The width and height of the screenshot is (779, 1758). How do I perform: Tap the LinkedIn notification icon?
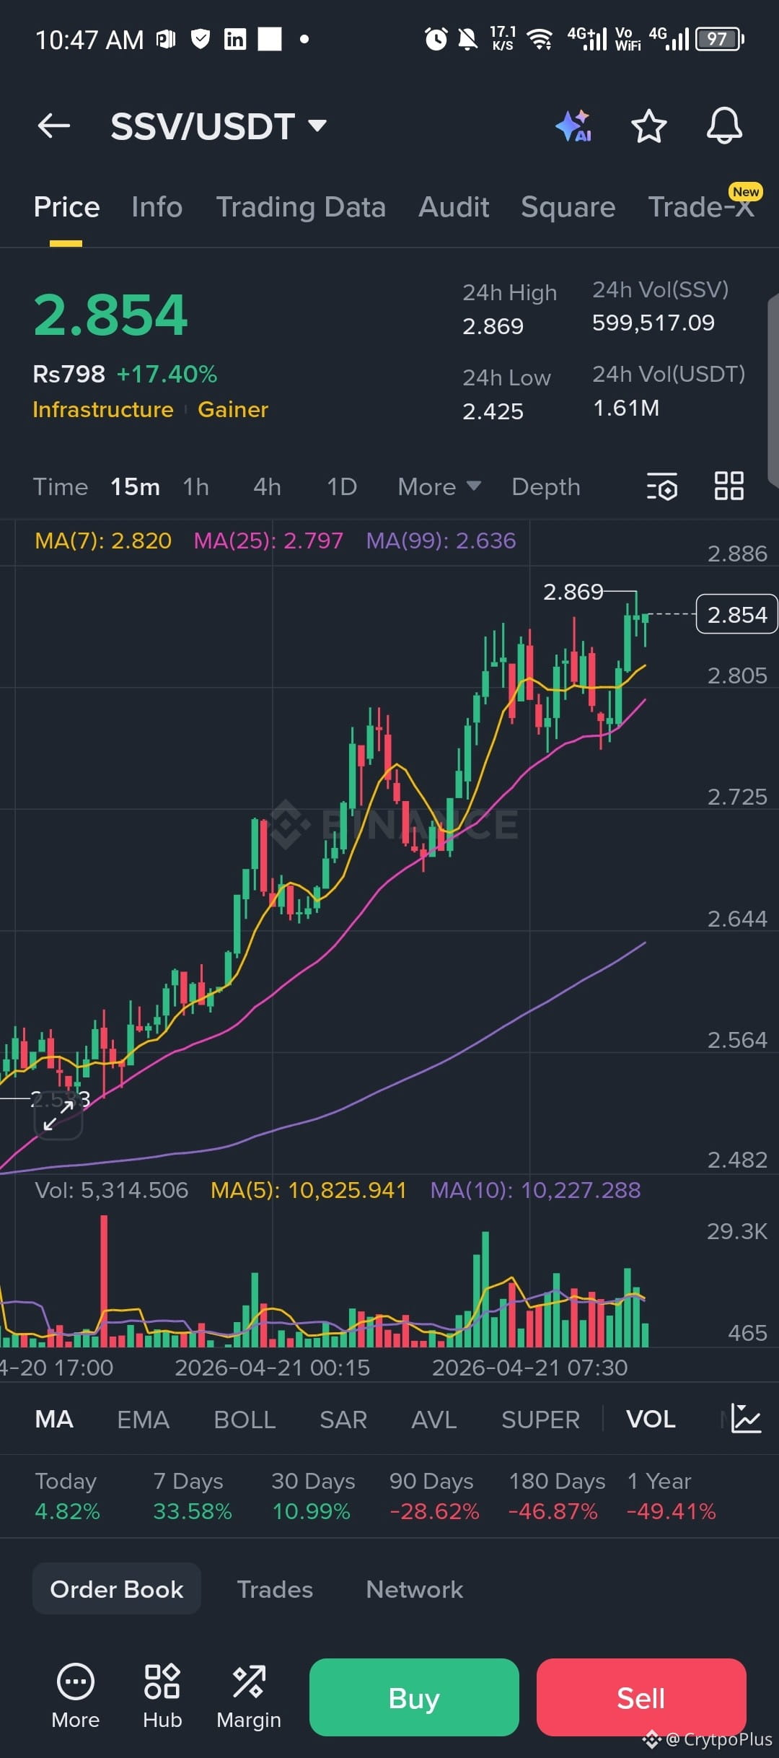(235, 39)
